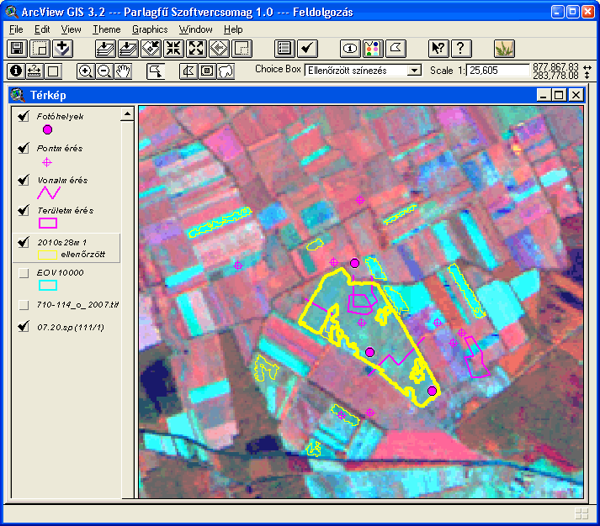This screenshot has width=600, height=526.
Task: Select the Zoom In tool
Action: pos(85,71)
